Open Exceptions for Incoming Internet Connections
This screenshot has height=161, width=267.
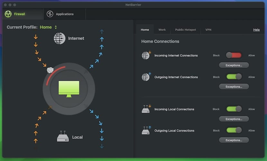coord(234,65)
